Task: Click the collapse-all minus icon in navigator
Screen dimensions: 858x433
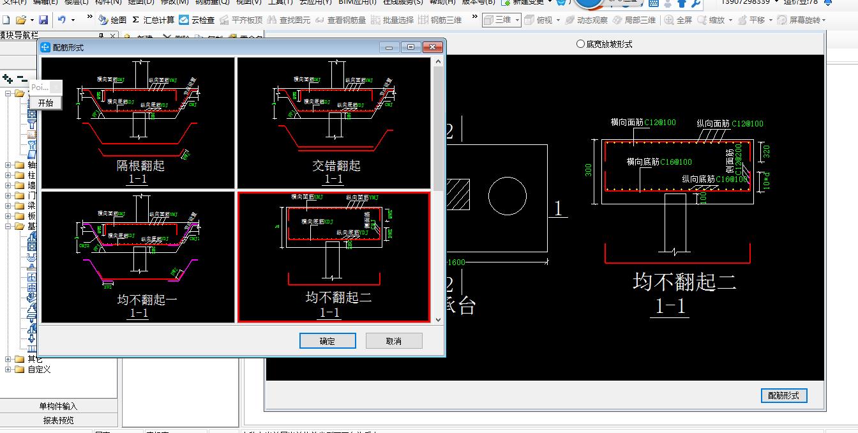Action: (x=21, y=79)
